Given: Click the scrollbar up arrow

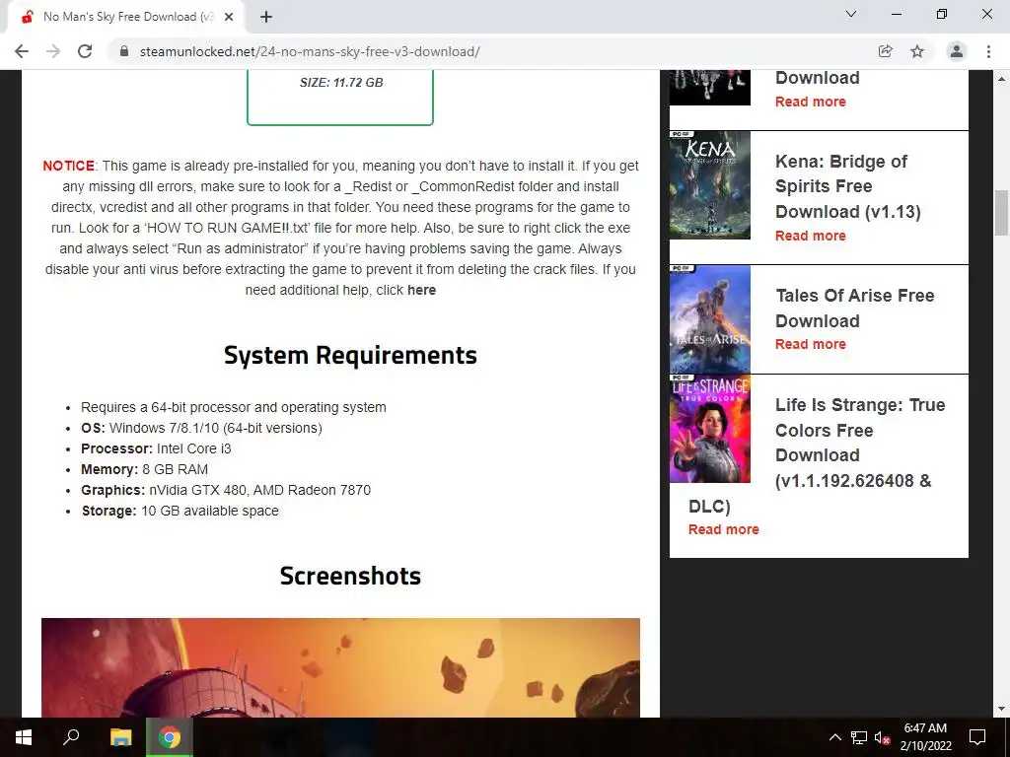Looking at the screenshot, I should click(1001, 79).
